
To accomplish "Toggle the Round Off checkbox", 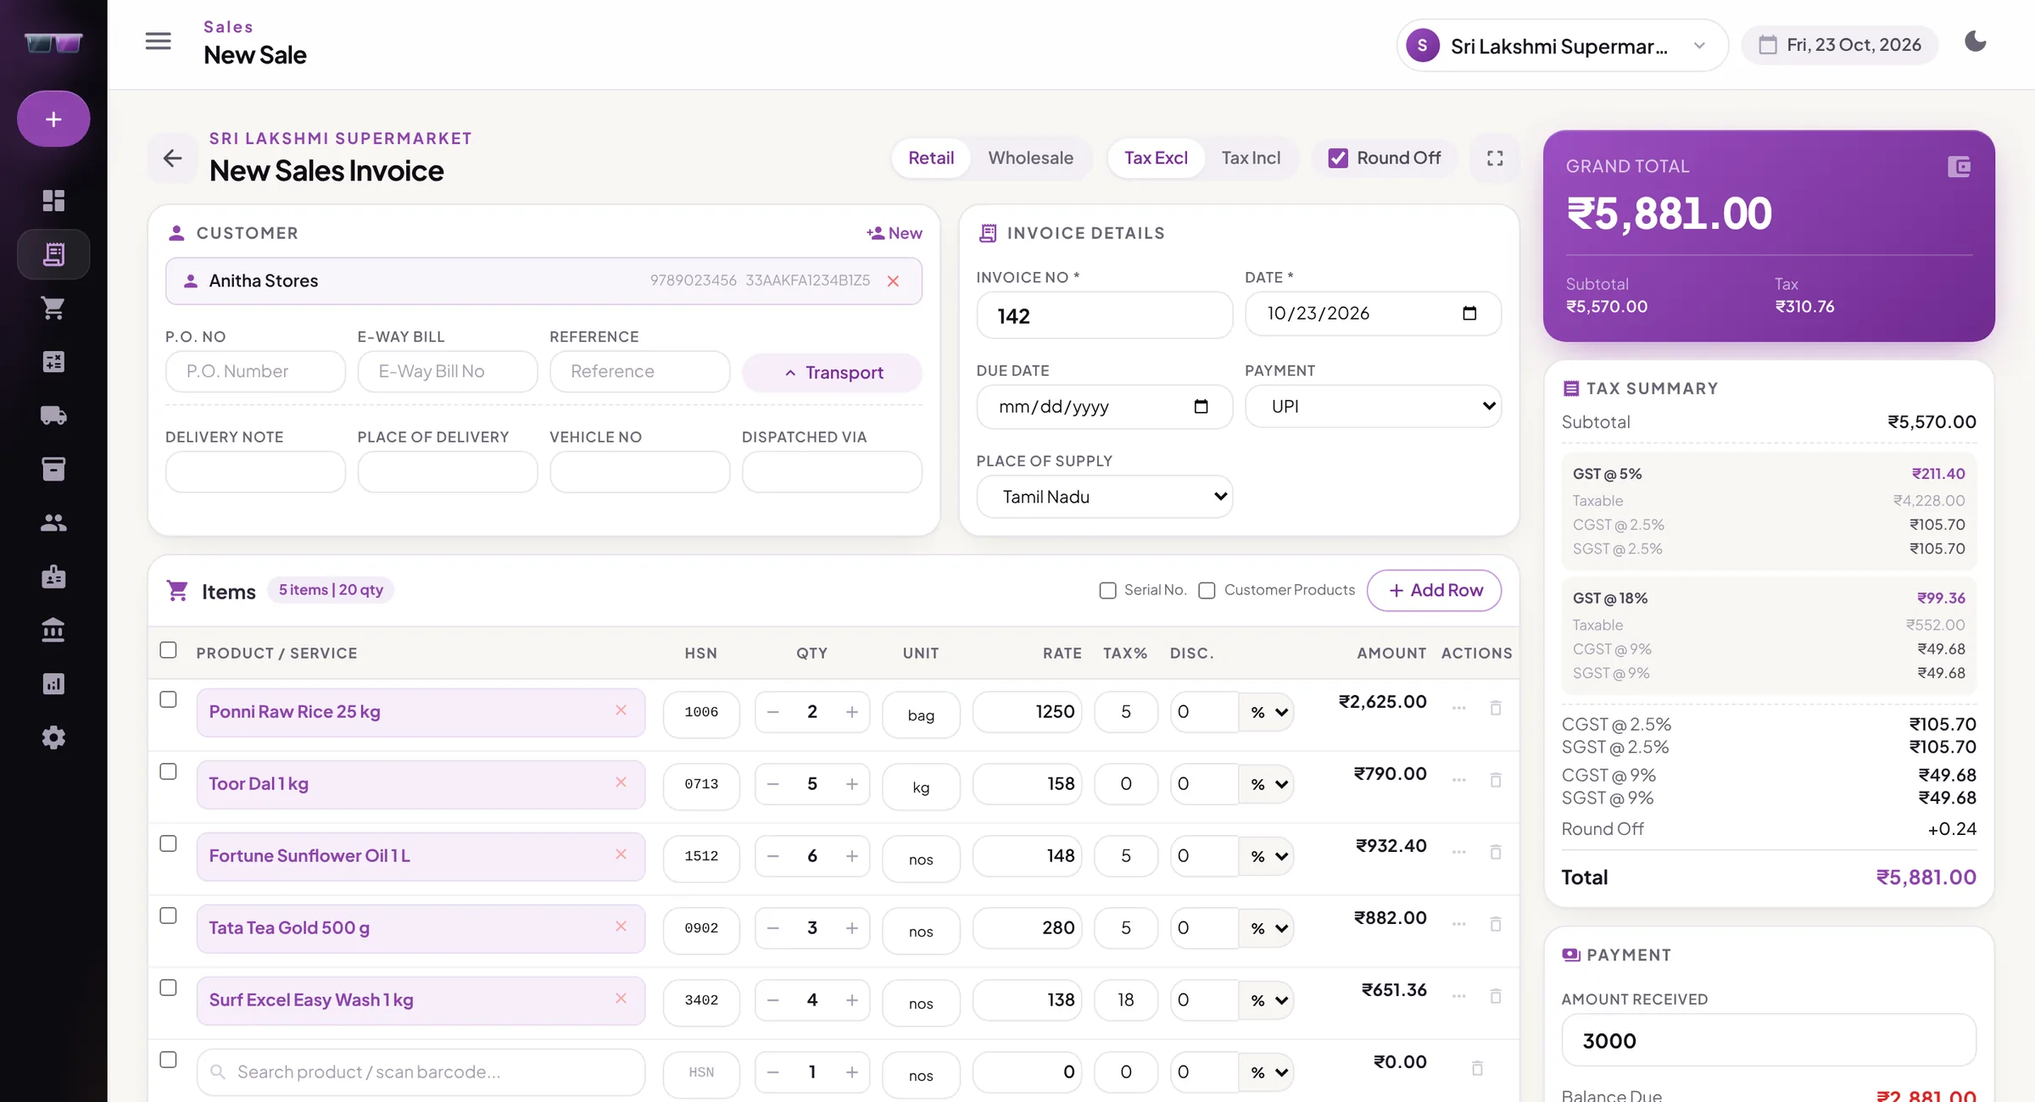I will [x=1338, y=159].
